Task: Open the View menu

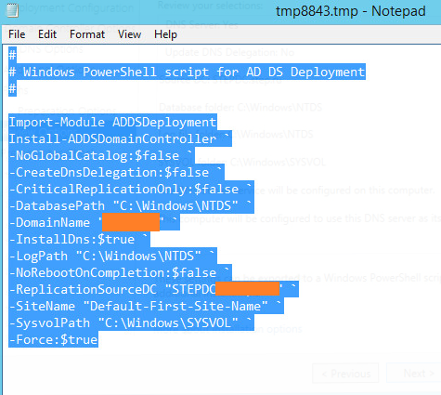Action: 129,34
